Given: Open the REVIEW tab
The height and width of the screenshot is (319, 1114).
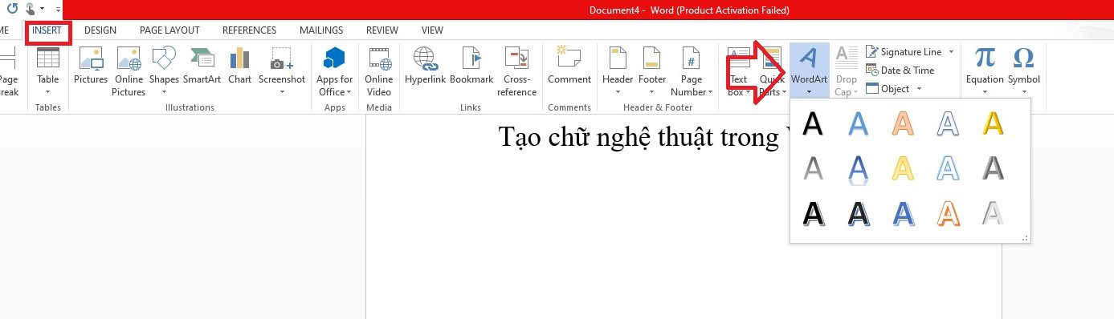Looking at the screenshot, I should click(382, 30).
